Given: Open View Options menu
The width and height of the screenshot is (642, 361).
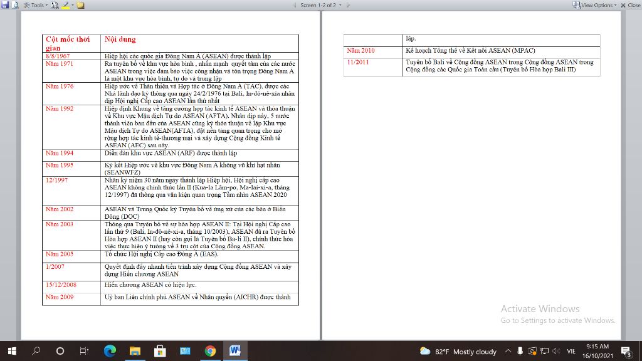Looking at the screenshot, I should 594,5.
